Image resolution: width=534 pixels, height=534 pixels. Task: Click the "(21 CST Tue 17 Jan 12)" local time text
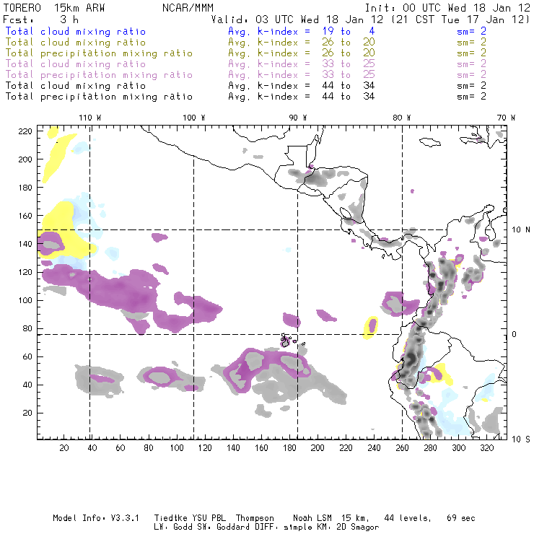point(460,19)
